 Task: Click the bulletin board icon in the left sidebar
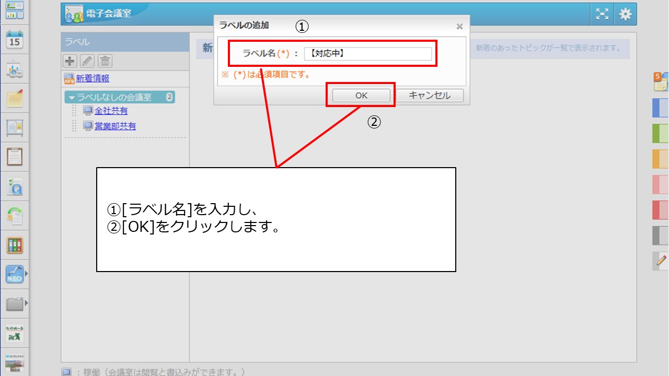(x=15, y=127)
